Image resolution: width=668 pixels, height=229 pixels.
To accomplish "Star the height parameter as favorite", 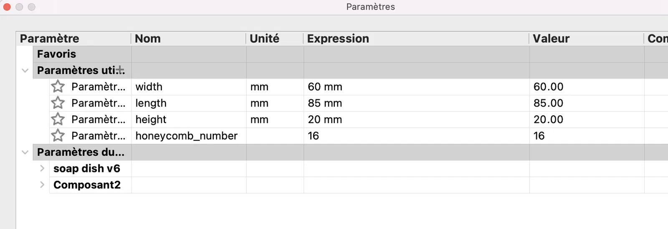I will pos(58,119).
